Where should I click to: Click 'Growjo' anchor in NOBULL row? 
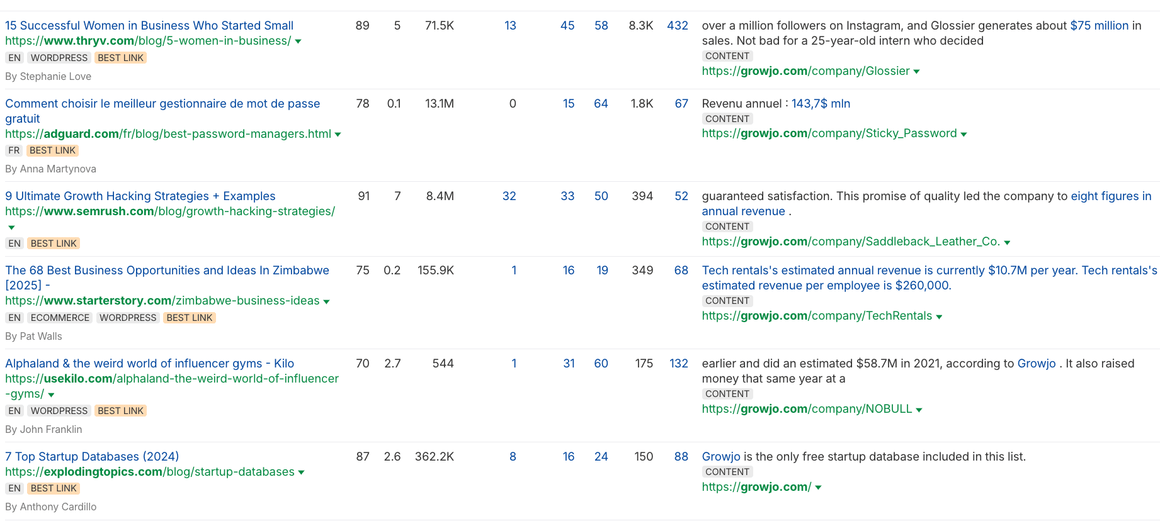pos(1037,364)
